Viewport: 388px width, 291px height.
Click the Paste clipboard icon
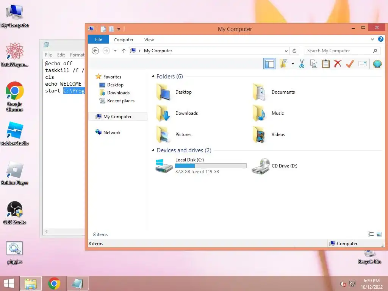pyautogui.click(x=325, y=64)
